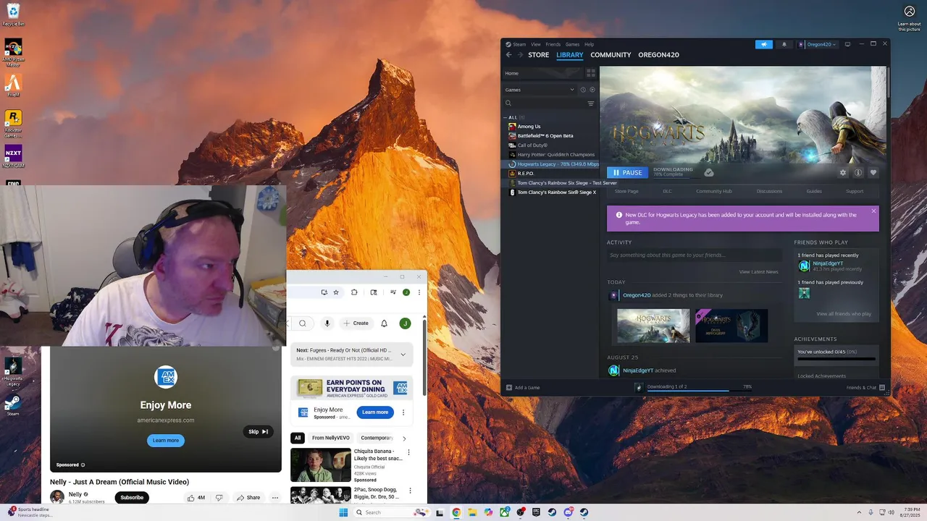Go back in Steam navigation

pyautogui.click(x=508, y=55)
